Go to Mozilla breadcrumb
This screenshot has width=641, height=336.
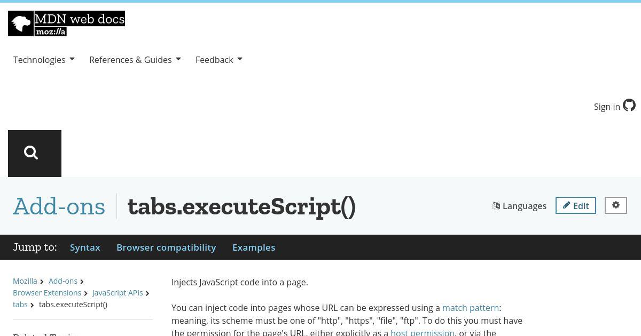pos(25,281)
